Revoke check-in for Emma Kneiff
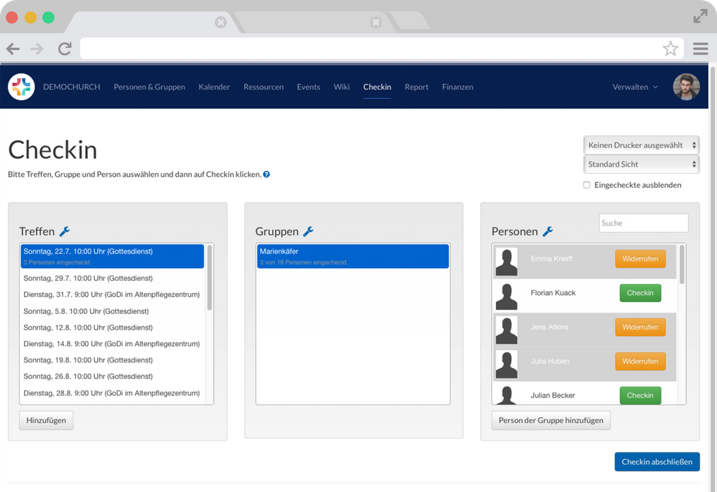 (640, 258)
